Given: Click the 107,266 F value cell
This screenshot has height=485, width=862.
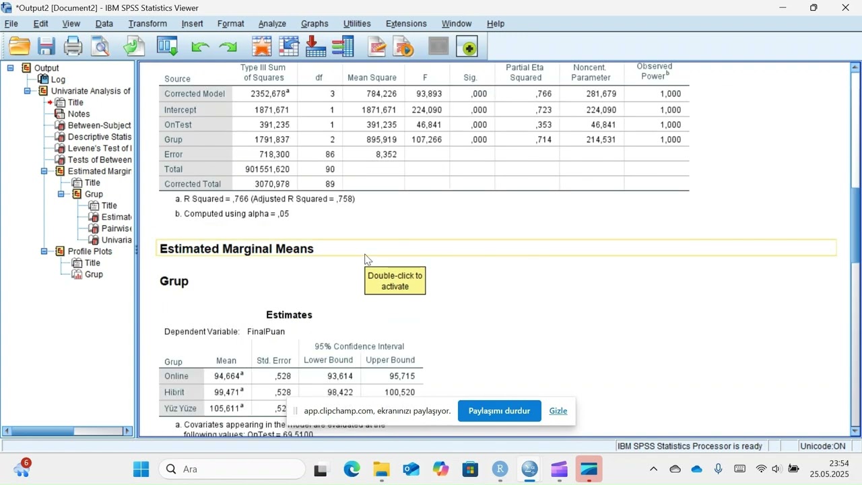Looking at the screenshot, I should pos(429,139).
